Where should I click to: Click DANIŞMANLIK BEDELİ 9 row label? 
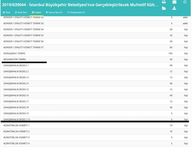coord(16,113)
